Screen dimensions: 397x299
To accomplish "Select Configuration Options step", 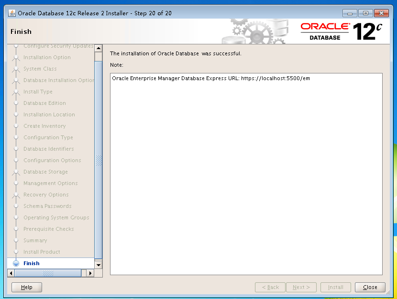I will [52, 160].
